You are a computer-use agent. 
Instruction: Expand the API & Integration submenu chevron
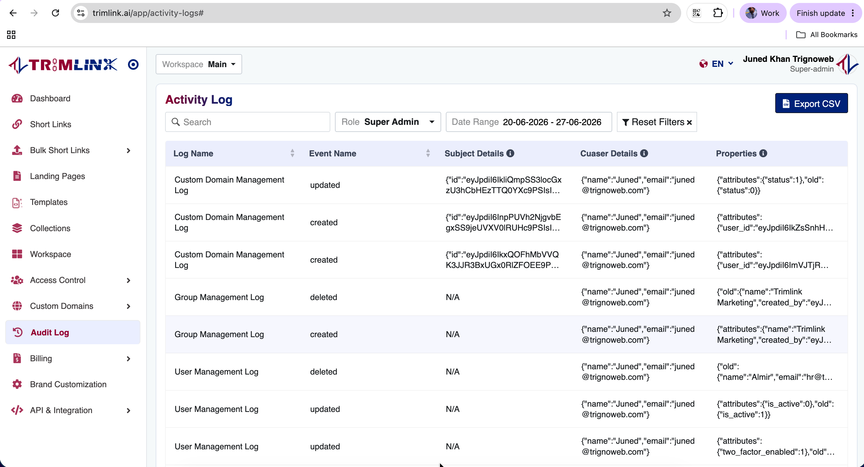[x=129, y=410]
